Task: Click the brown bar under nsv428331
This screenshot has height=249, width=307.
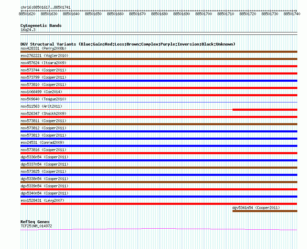Action: point(159,52)
